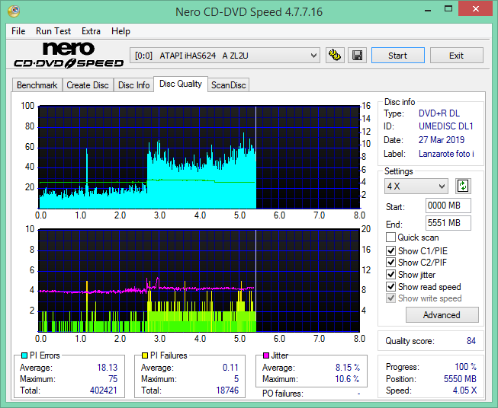Click PI Errors maximum 75
Viewport: 498px width, 408px height.
coord(113,379)
